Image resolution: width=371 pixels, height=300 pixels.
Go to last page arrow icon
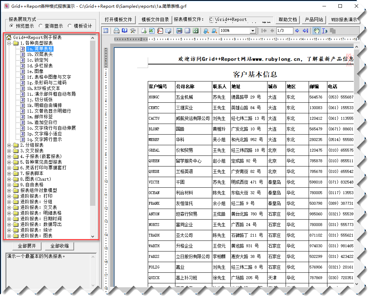pos(305,31)
